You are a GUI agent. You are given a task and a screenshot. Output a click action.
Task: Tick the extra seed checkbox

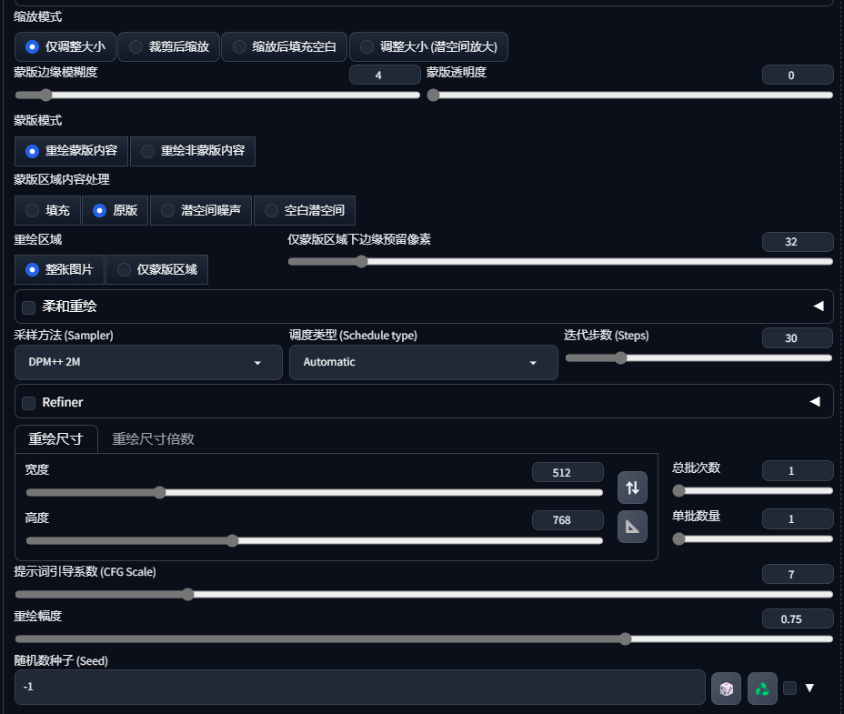tap(789, 688)
